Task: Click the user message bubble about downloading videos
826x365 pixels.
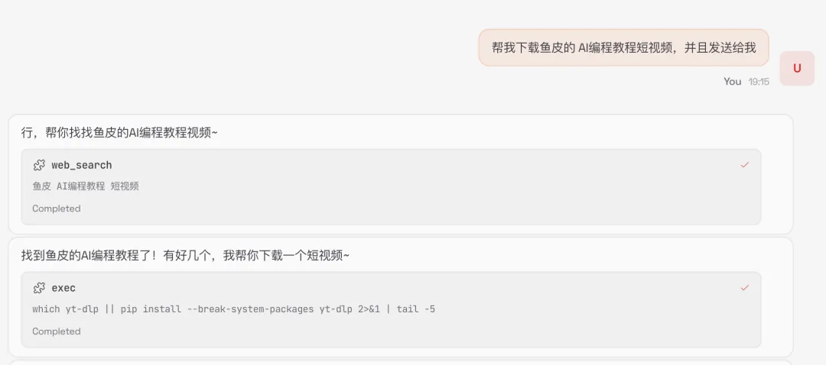Action: (x=624, y=48)
